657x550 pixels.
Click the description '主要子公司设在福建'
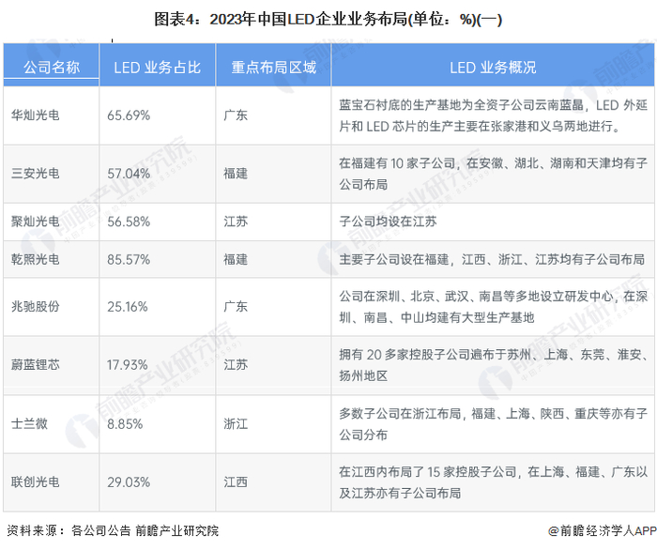pyautogui.click(x=492, y=259)
